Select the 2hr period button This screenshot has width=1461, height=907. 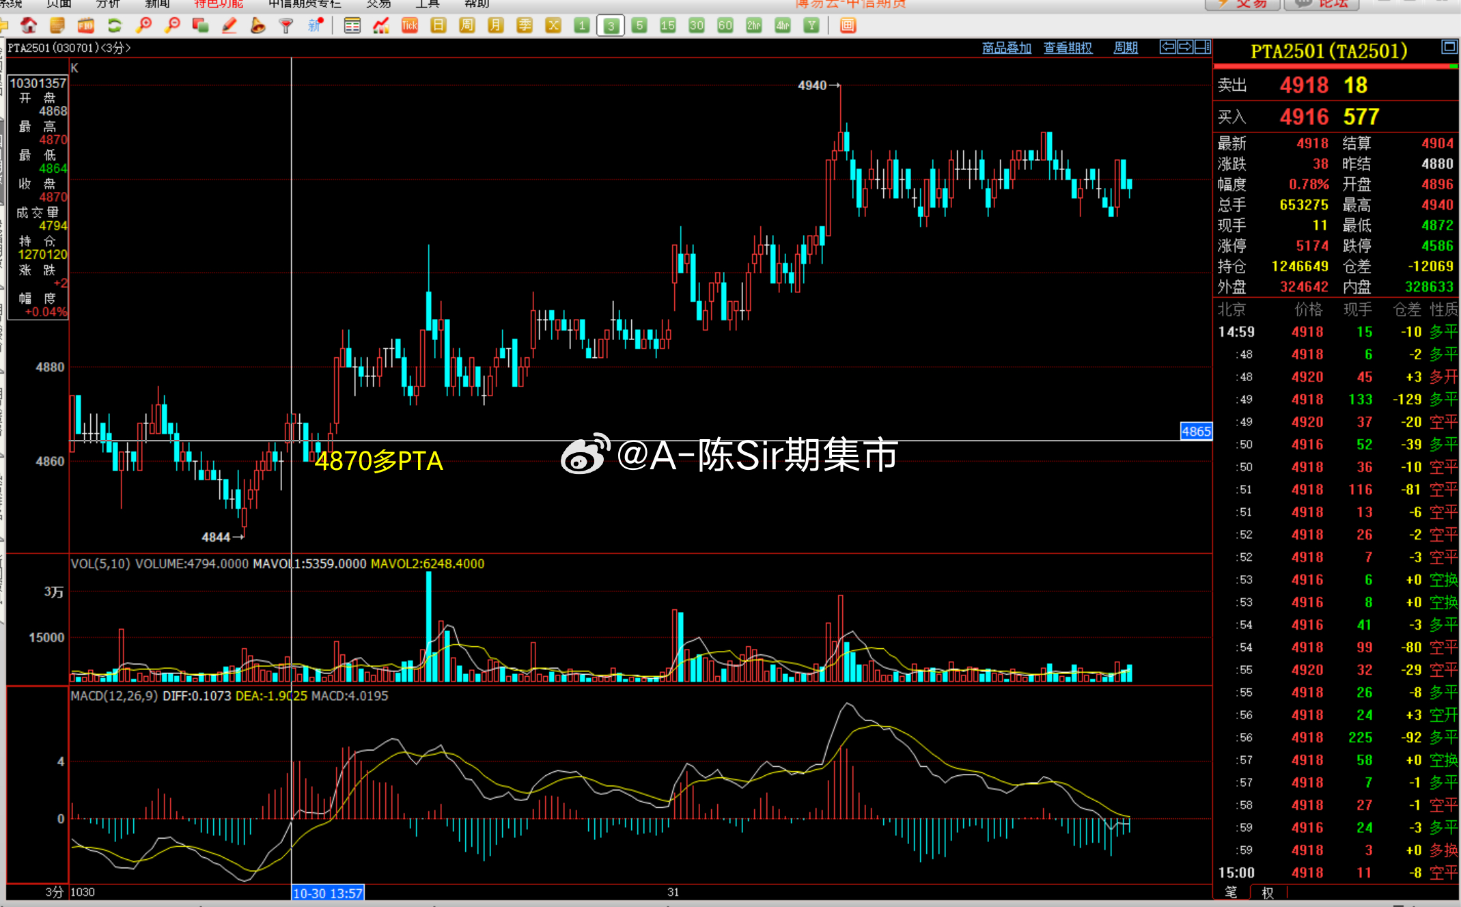click(754, 26)
